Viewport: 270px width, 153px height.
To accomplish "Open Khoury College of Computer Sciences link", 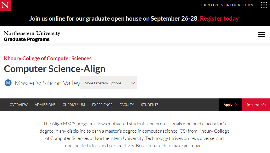I will 48,58.
